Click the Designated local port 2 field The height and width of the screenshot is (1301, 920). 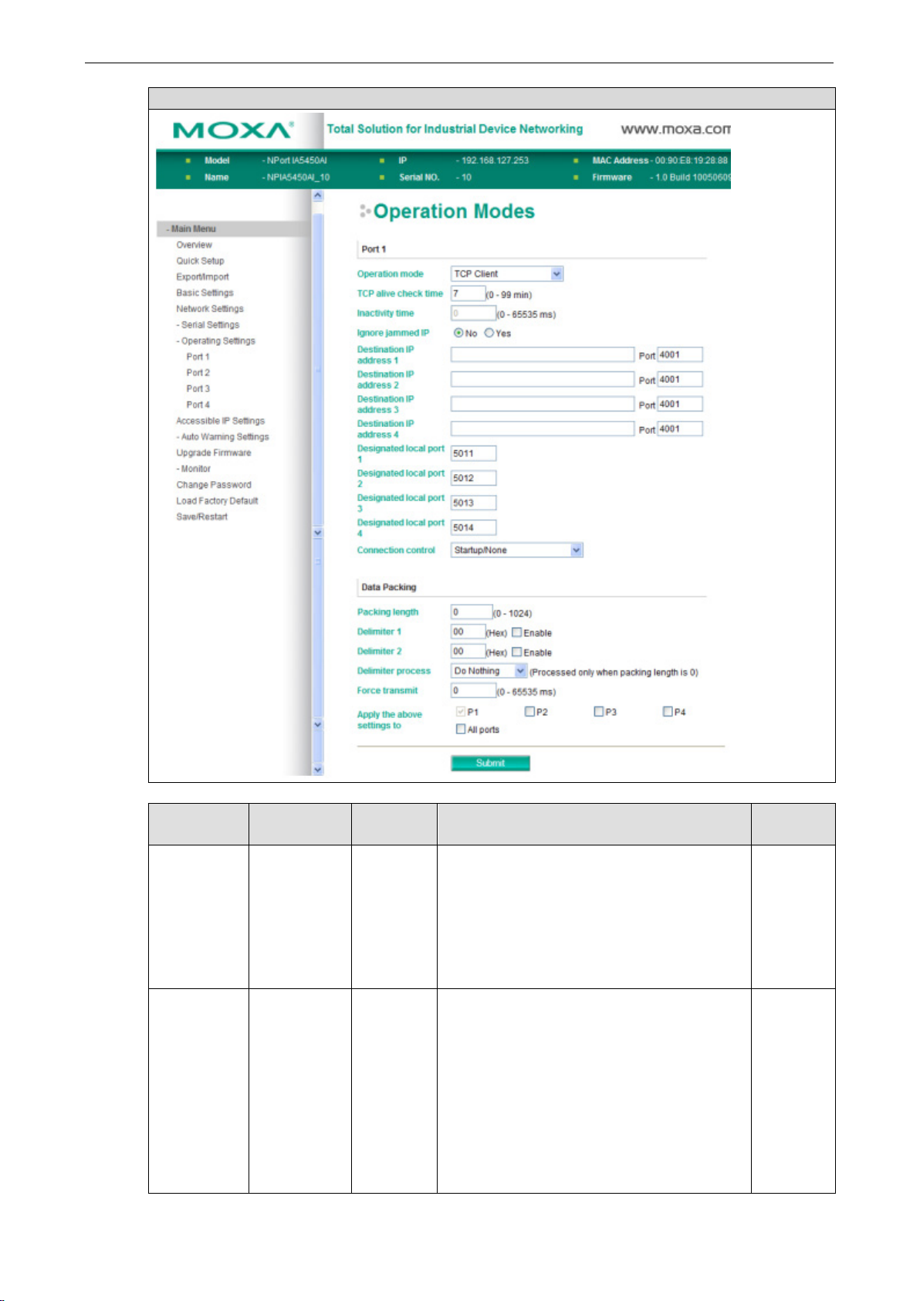coord(473,479)
